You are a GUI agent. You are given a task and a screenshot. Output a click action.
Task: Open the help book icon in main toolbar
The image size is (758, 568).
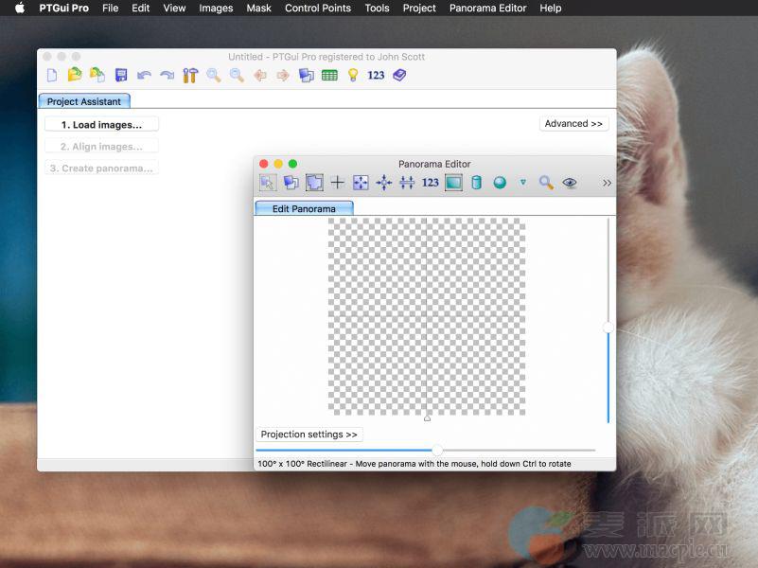click(399, 75)
